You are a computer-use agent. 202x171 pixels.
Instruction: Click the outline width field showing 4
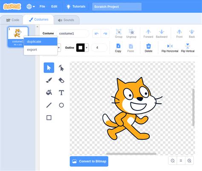point(99,47)
